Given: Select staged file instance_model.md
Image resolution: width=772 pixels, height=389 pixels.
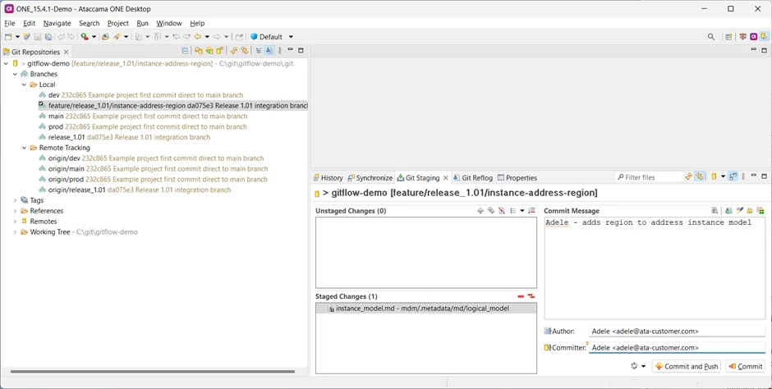Looking at the screenshot, I should pos(426,309).
